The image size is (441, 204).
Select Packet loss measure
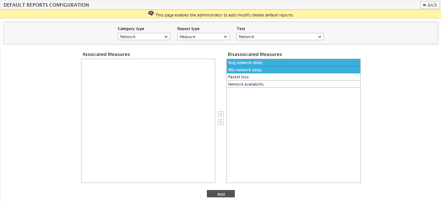point(294,77)
